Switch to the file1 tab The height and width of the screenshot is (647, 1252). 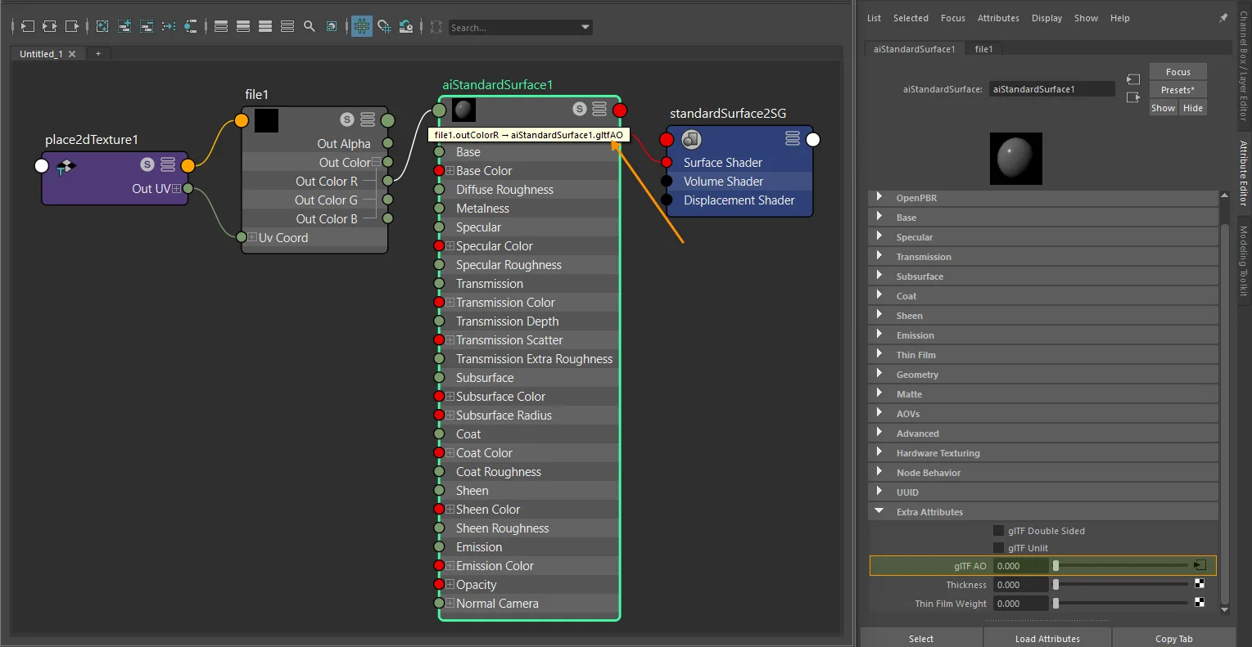point(983,49)
